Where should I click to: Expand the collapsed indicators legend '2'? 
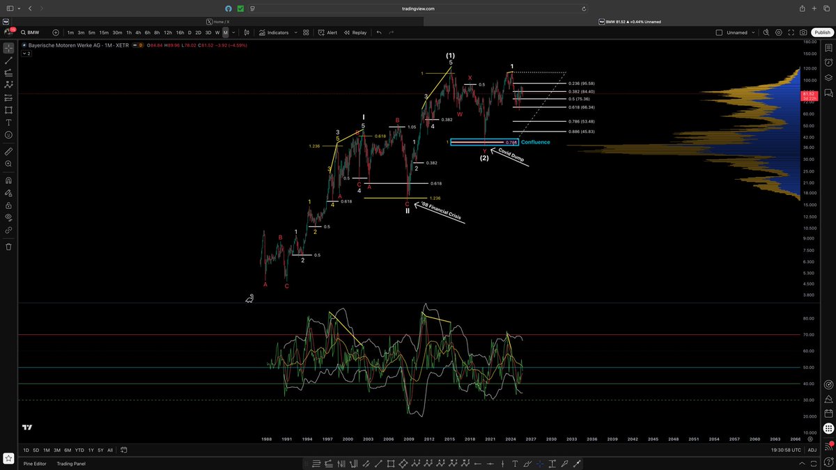point(26,53)
